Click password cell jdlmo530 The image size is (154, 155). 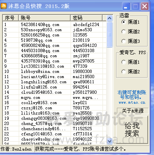83,30
